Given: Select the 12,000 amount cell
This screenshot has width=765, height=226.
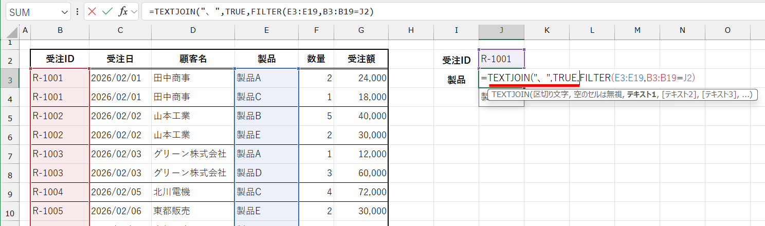Looking at the screenshot, I should point(361,154).
